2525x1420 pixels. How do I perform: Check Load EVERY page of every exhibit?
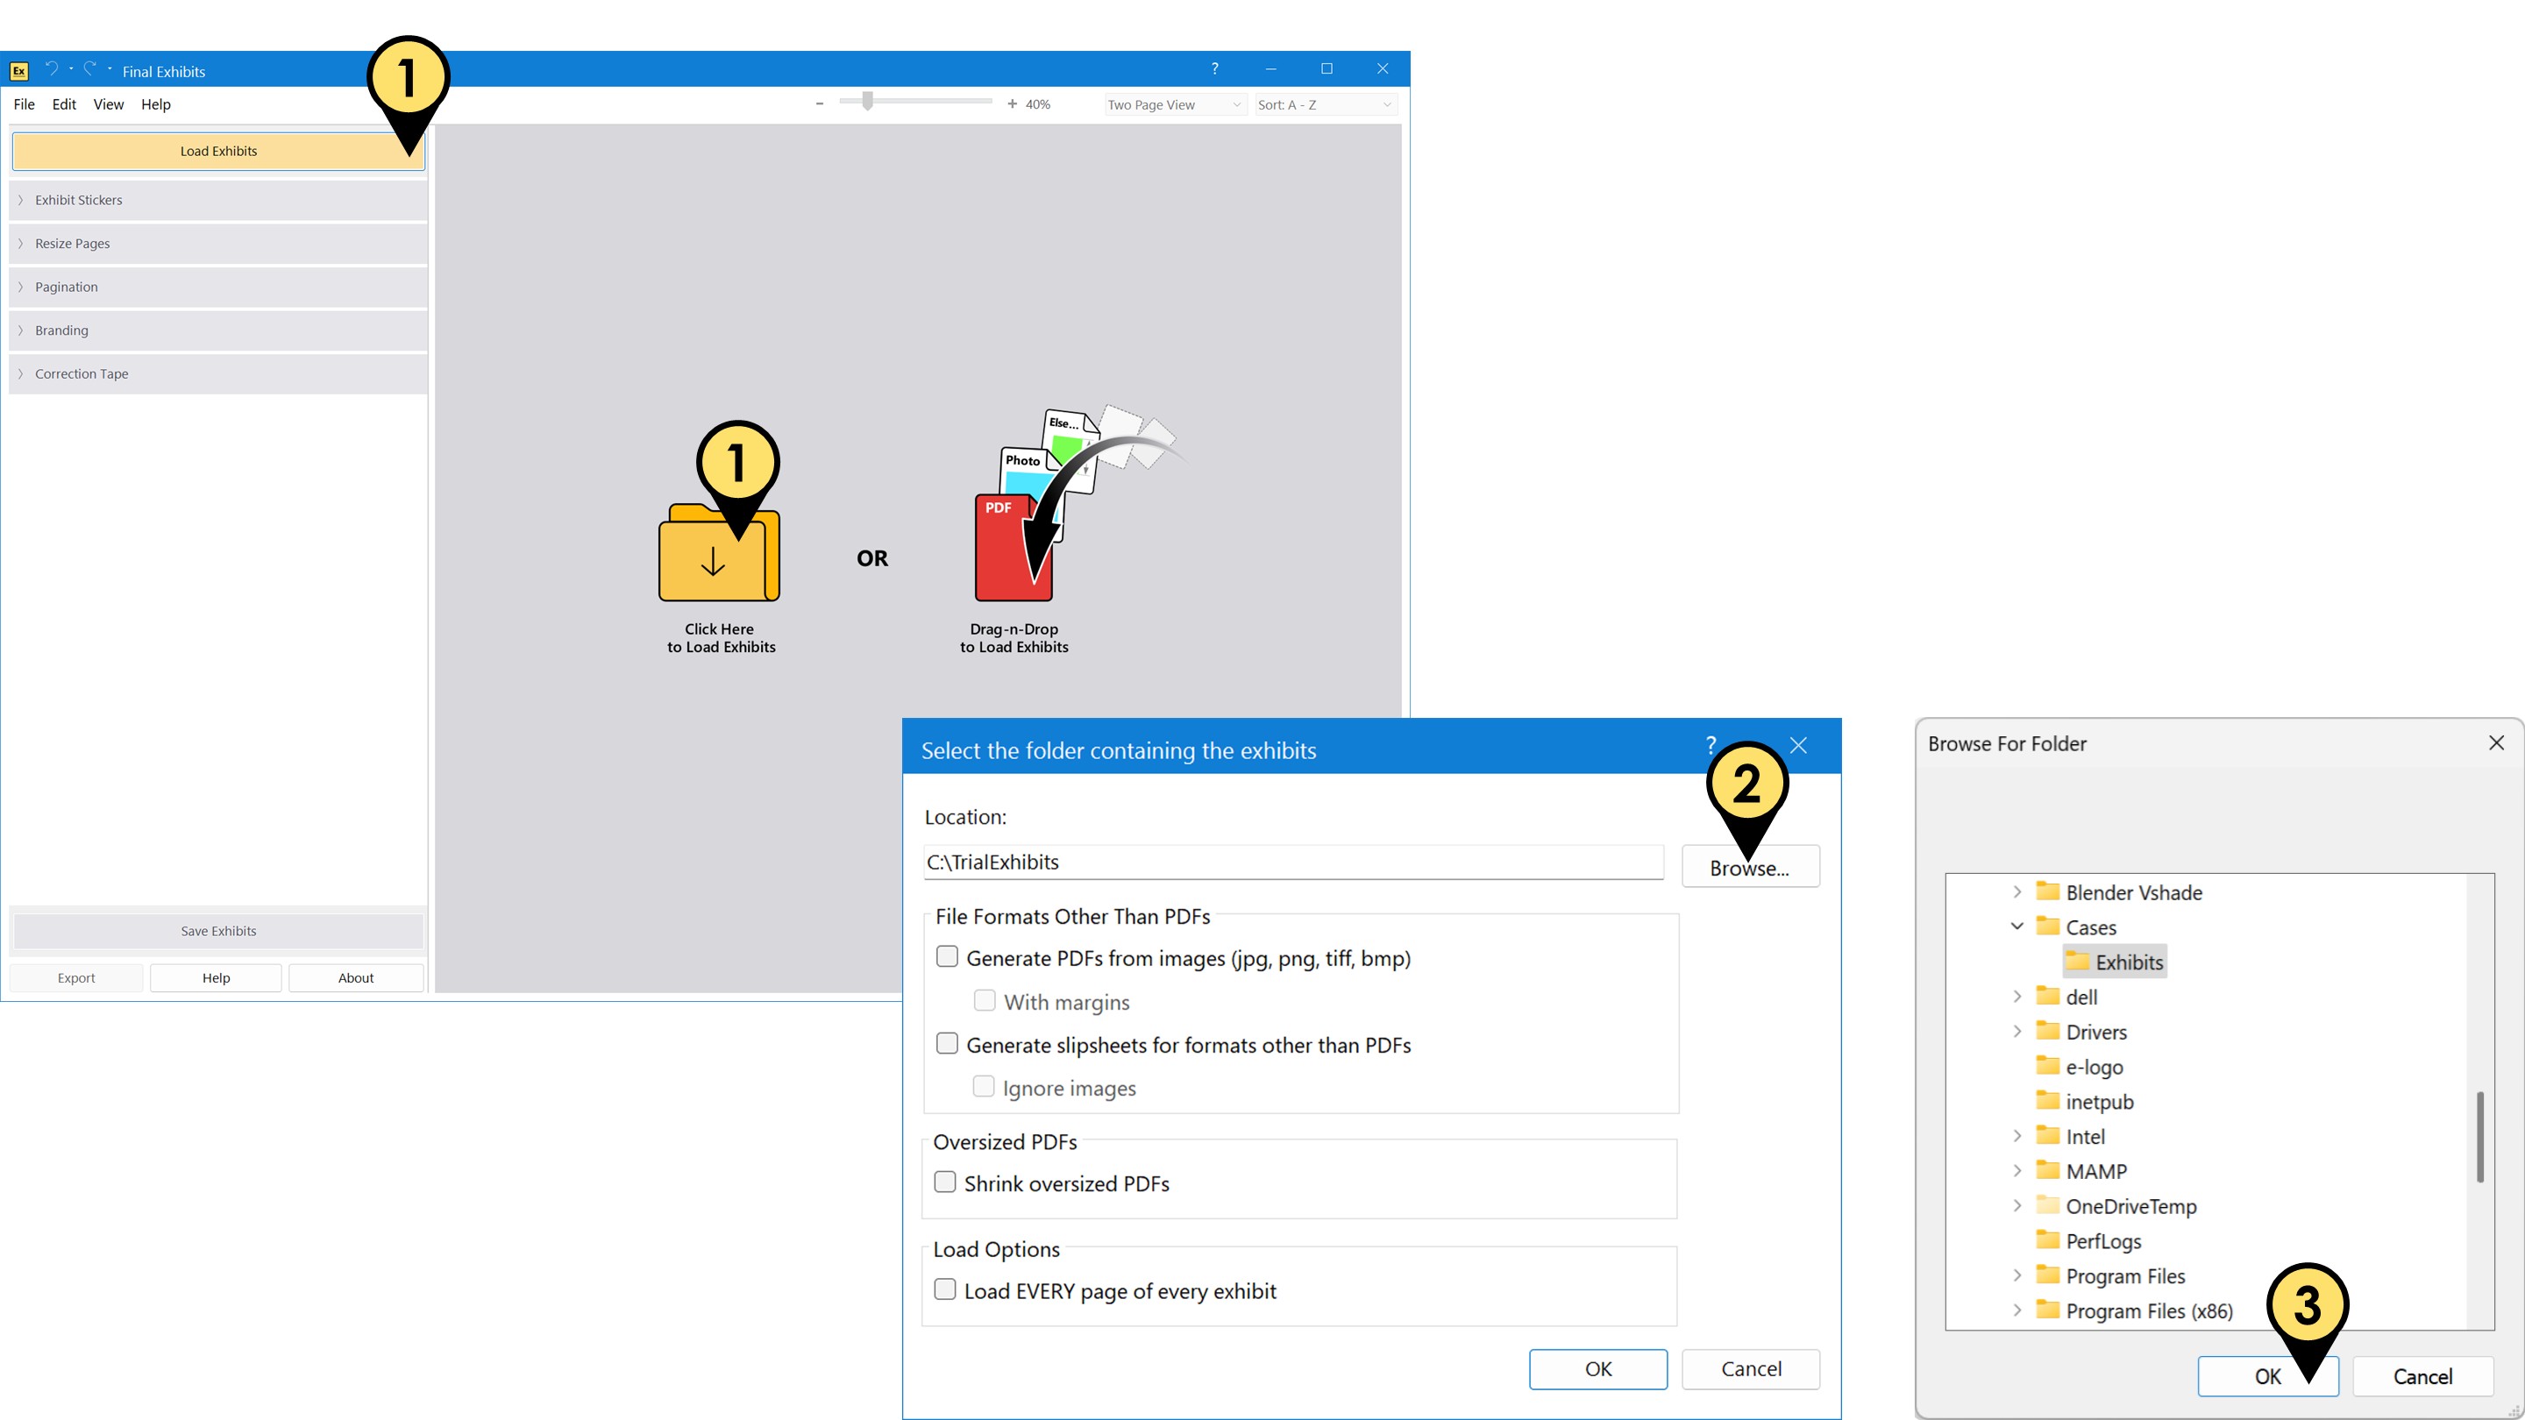pyautogui.click(x=945, y=1289)
